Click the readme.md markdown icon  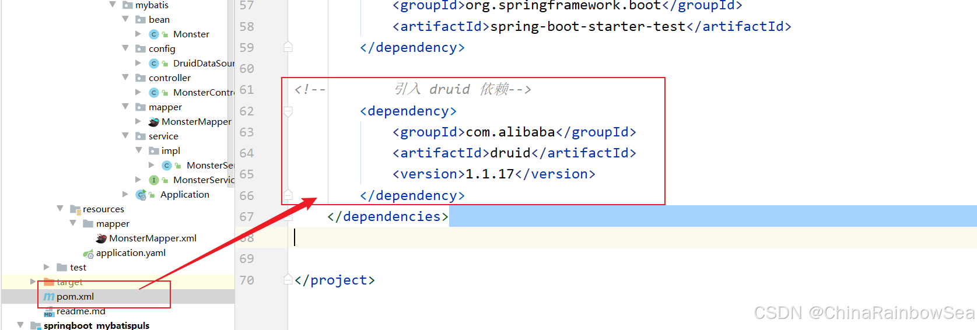pyautogui.click(x=49, y=313)
